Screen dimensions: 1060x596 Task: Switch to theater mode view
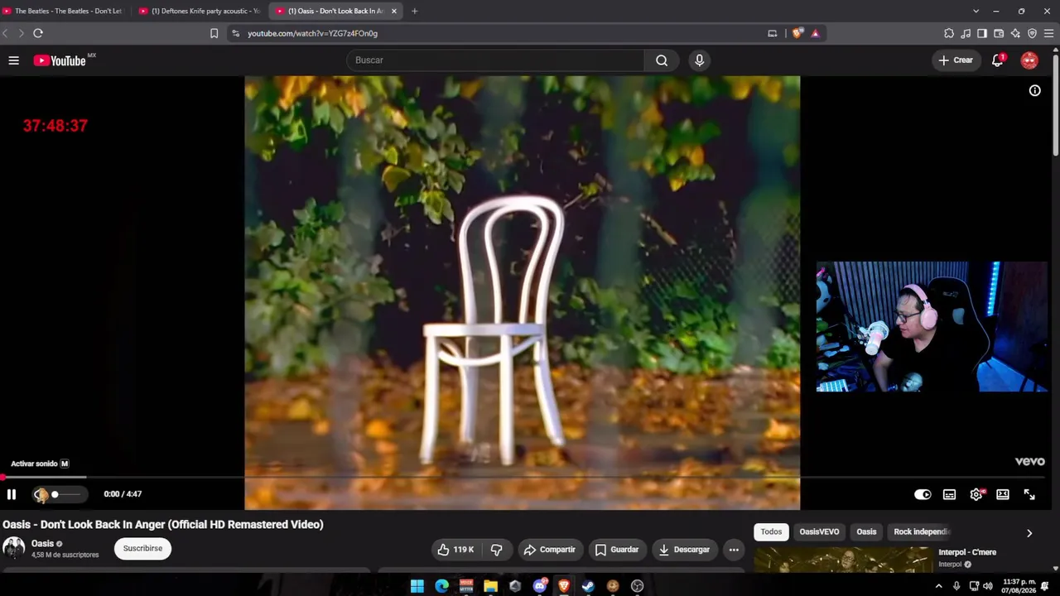coord(1003,494)
